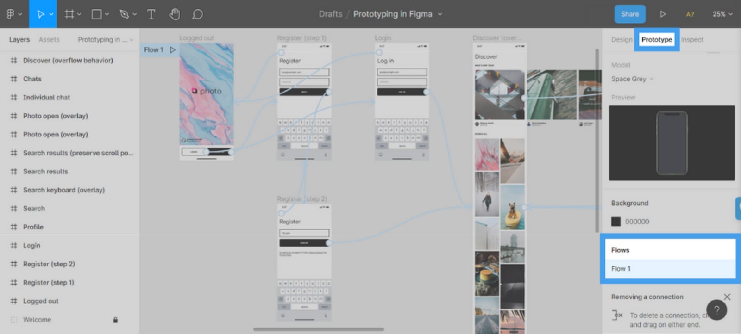Play Flow 1 from canvas flow label
The image size is (741, 334).
(x=173, y=49)
